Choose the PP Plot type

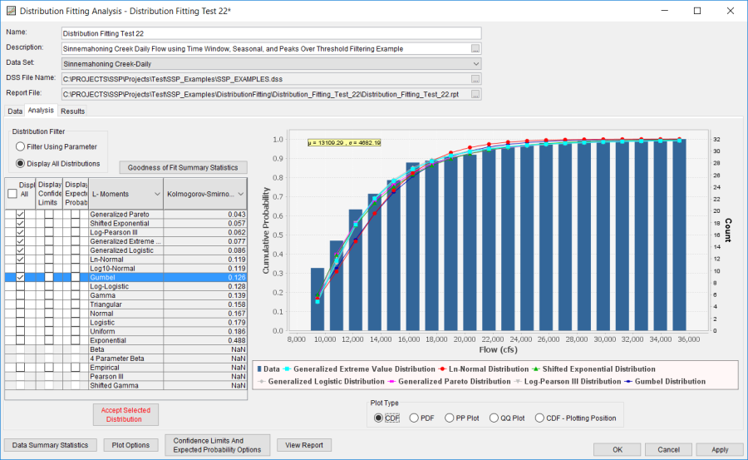click(x=449, y=418)
